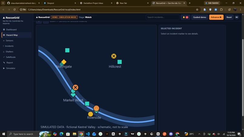Navigate to SafeRoute in sidebar
Screen dimensions: 244x137
pyautogui.click(x=11, y=57)
